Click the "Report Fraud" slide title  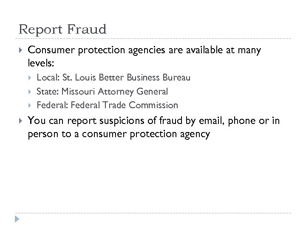62,29
